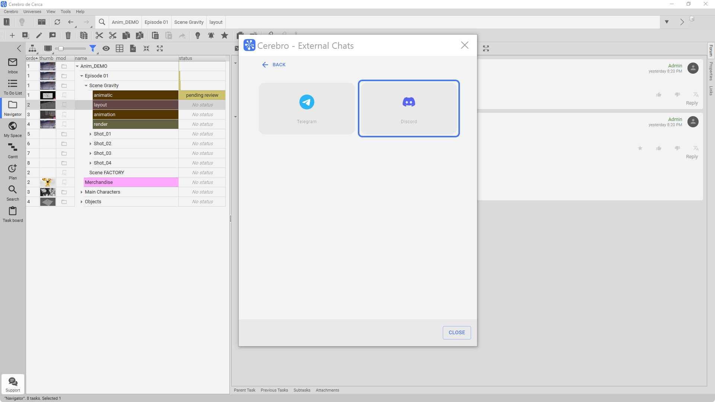
Task: Toggle the book panels layout icon
Action: coord(42,22)
